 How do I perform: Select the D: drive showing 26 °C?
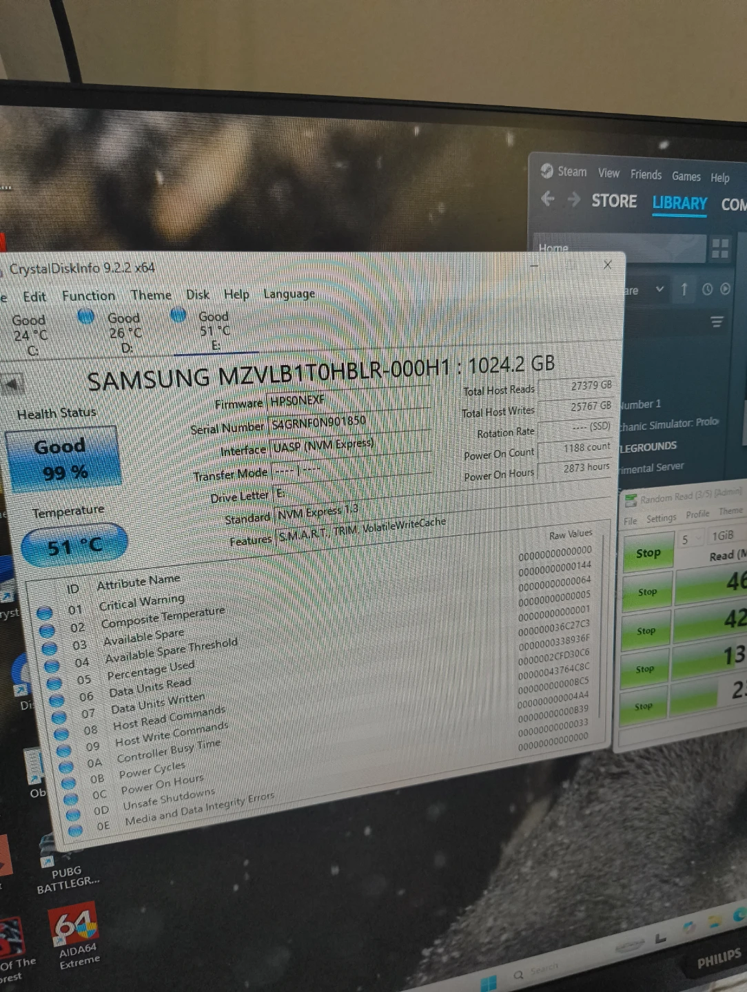(125, 333)
